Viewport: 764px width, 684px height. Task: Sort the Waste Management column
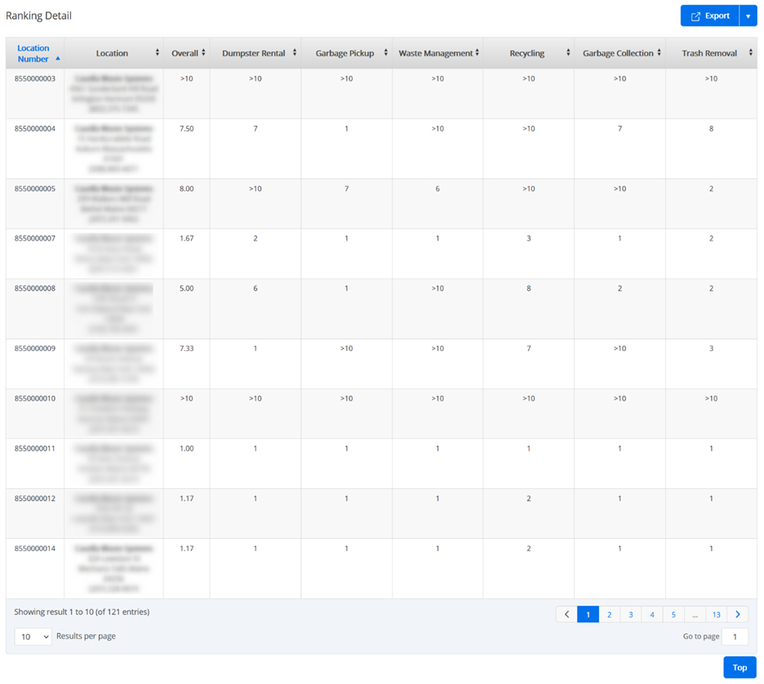click(x=438, y=53)
